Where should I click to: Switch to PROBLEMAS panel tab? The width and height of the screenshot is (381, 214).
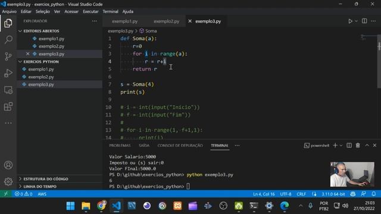[x=120, y=145]
